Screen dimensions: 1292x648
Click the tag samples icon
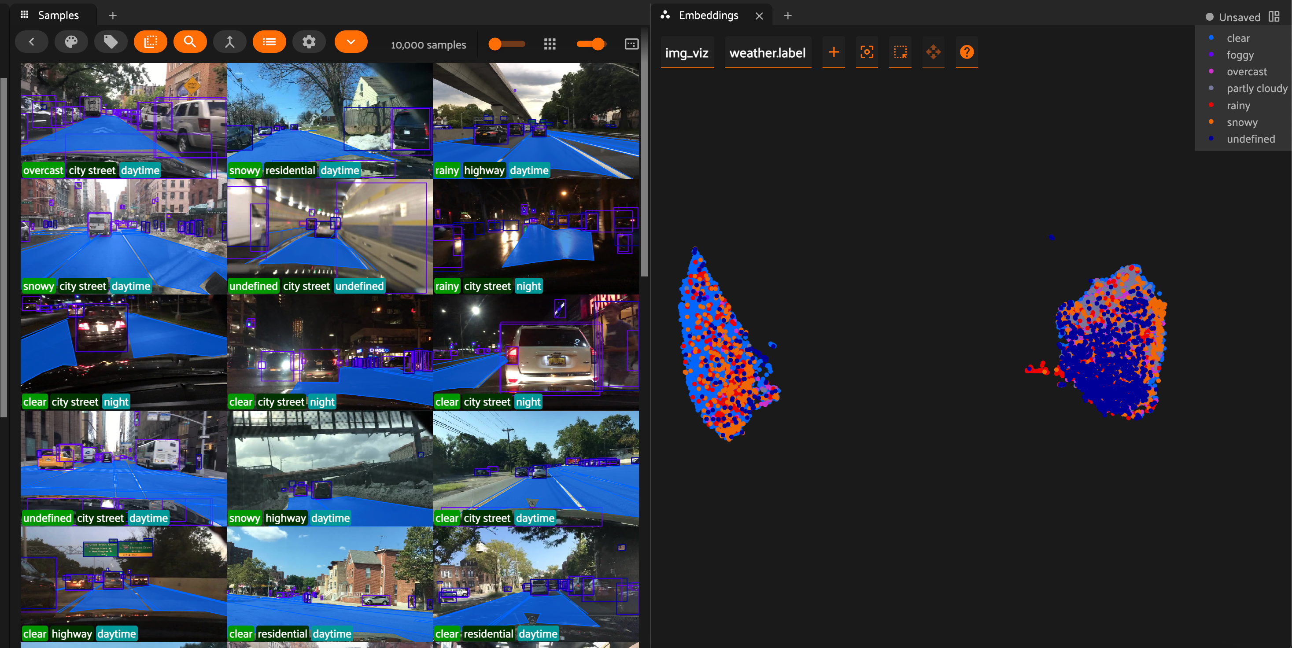click(111, 42)
